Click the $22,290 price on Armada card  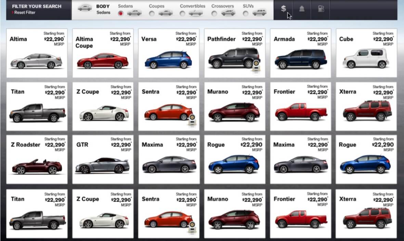pyautogui.click(x=317, y=39)
